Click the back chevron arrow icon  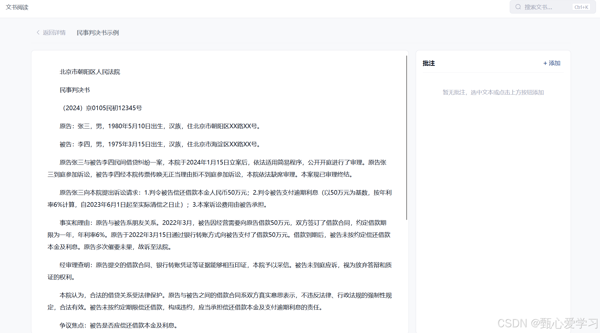pos(38,32)
